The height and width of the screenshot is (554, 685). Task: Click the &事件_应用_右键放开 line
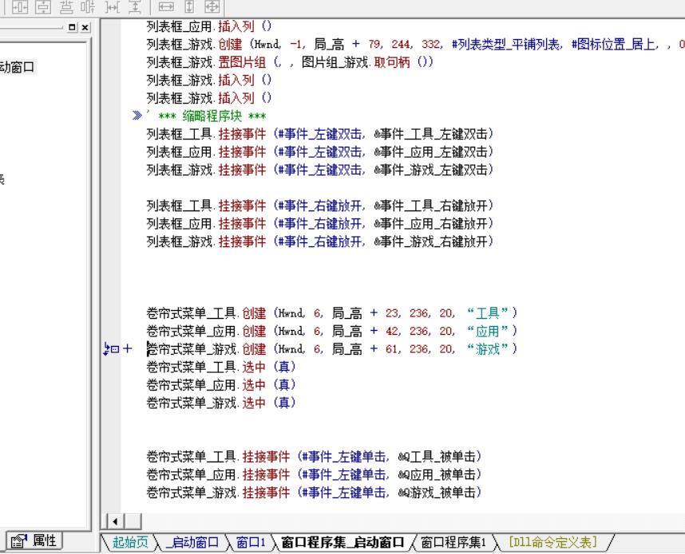pos(320,223)
